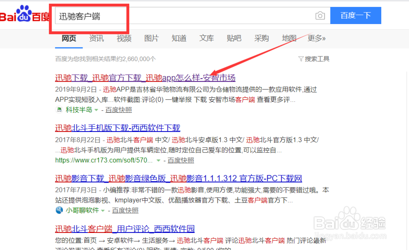Switch to the 图片 tab
The image size is (409, 250).
(x=152, y=38)
